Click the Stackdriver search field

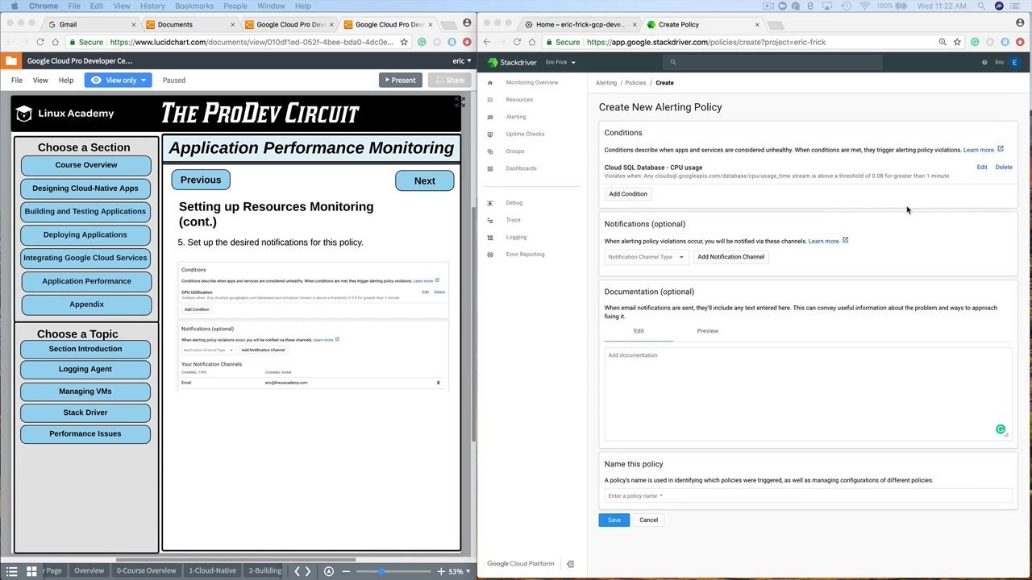[772, 62]
